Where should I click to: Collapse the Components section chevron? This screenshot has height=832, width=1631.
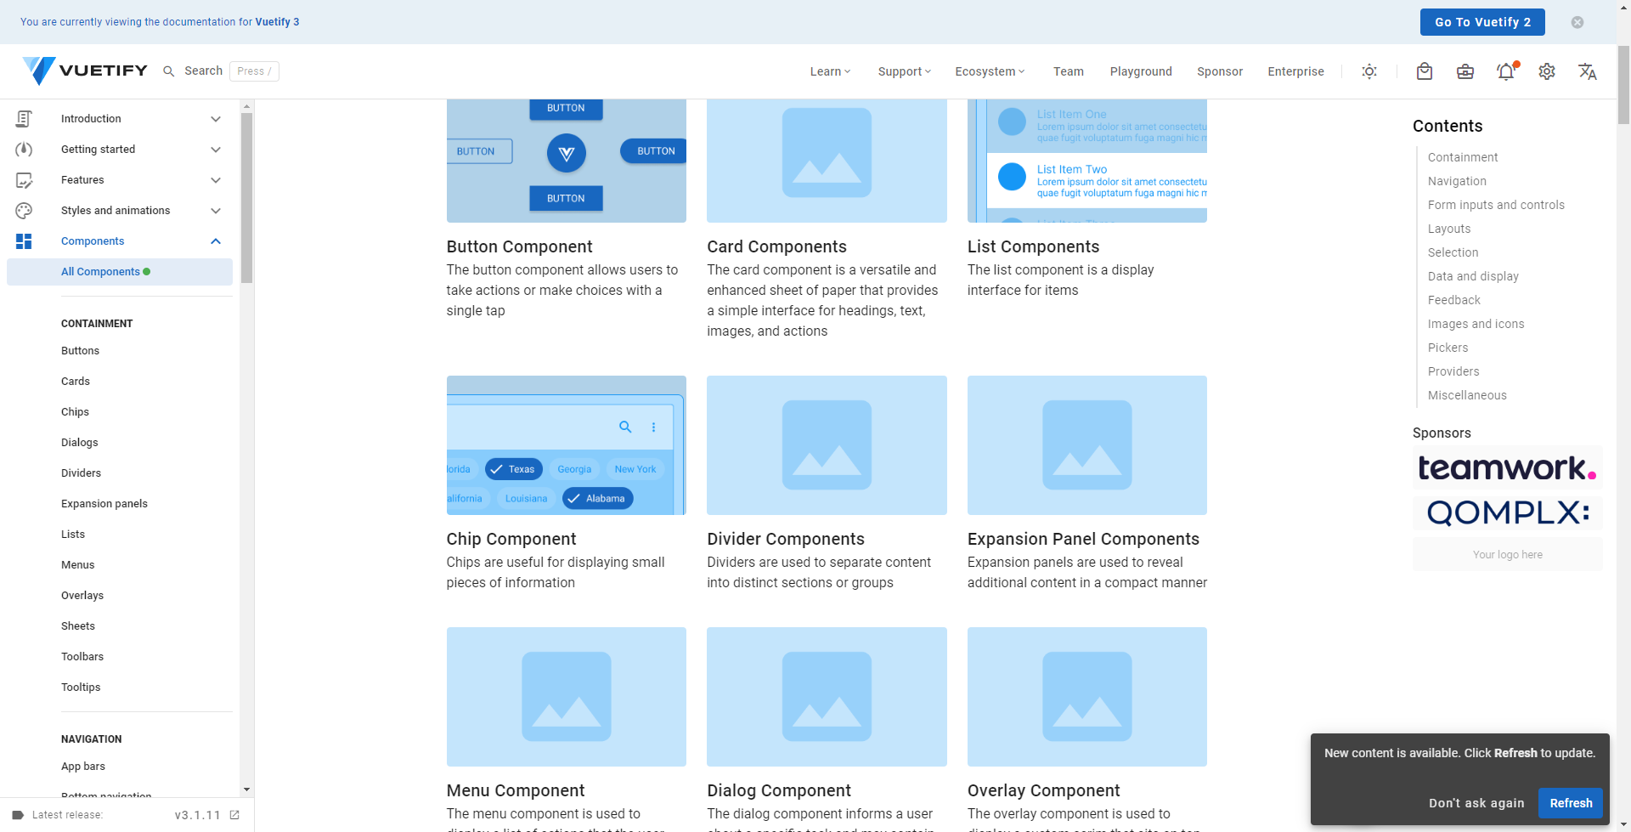(216, 241)
